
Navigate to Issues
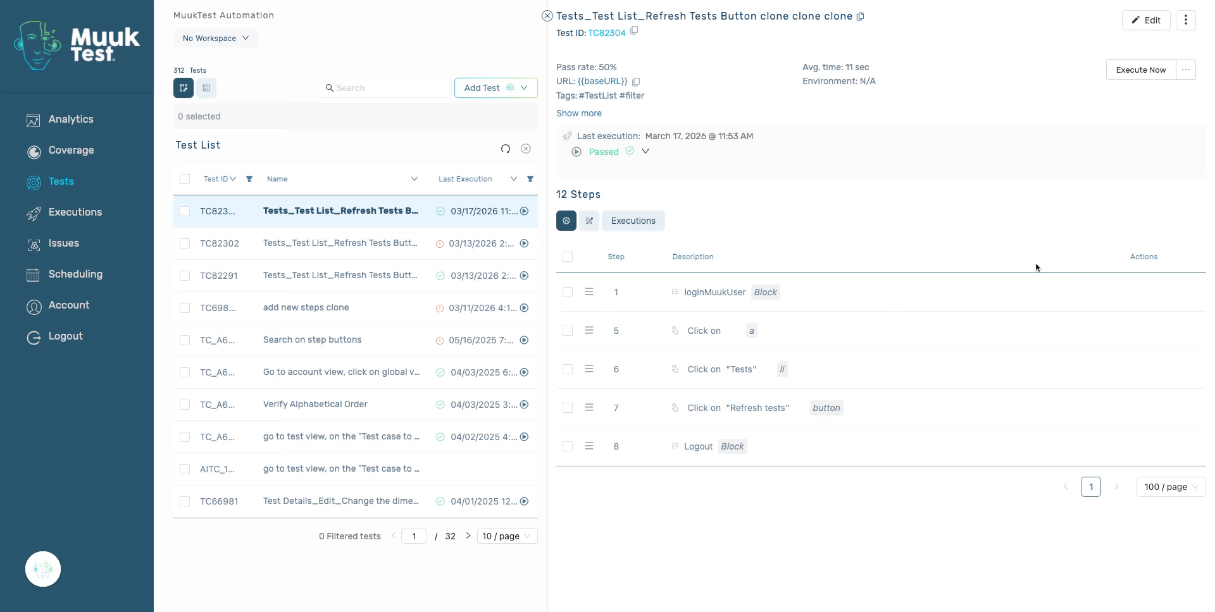click(53, 243)
